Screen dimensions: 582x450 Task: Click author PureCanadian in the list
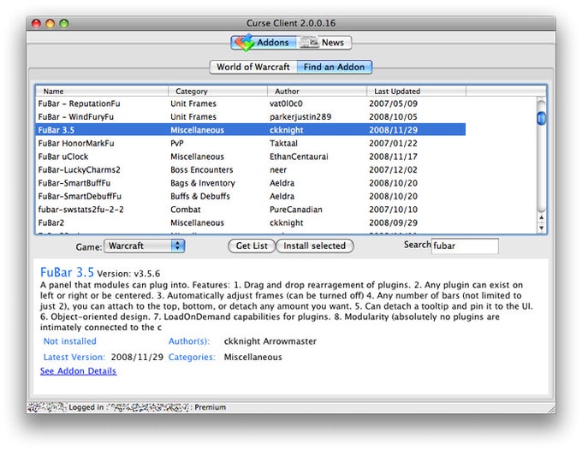coord(296,210)
